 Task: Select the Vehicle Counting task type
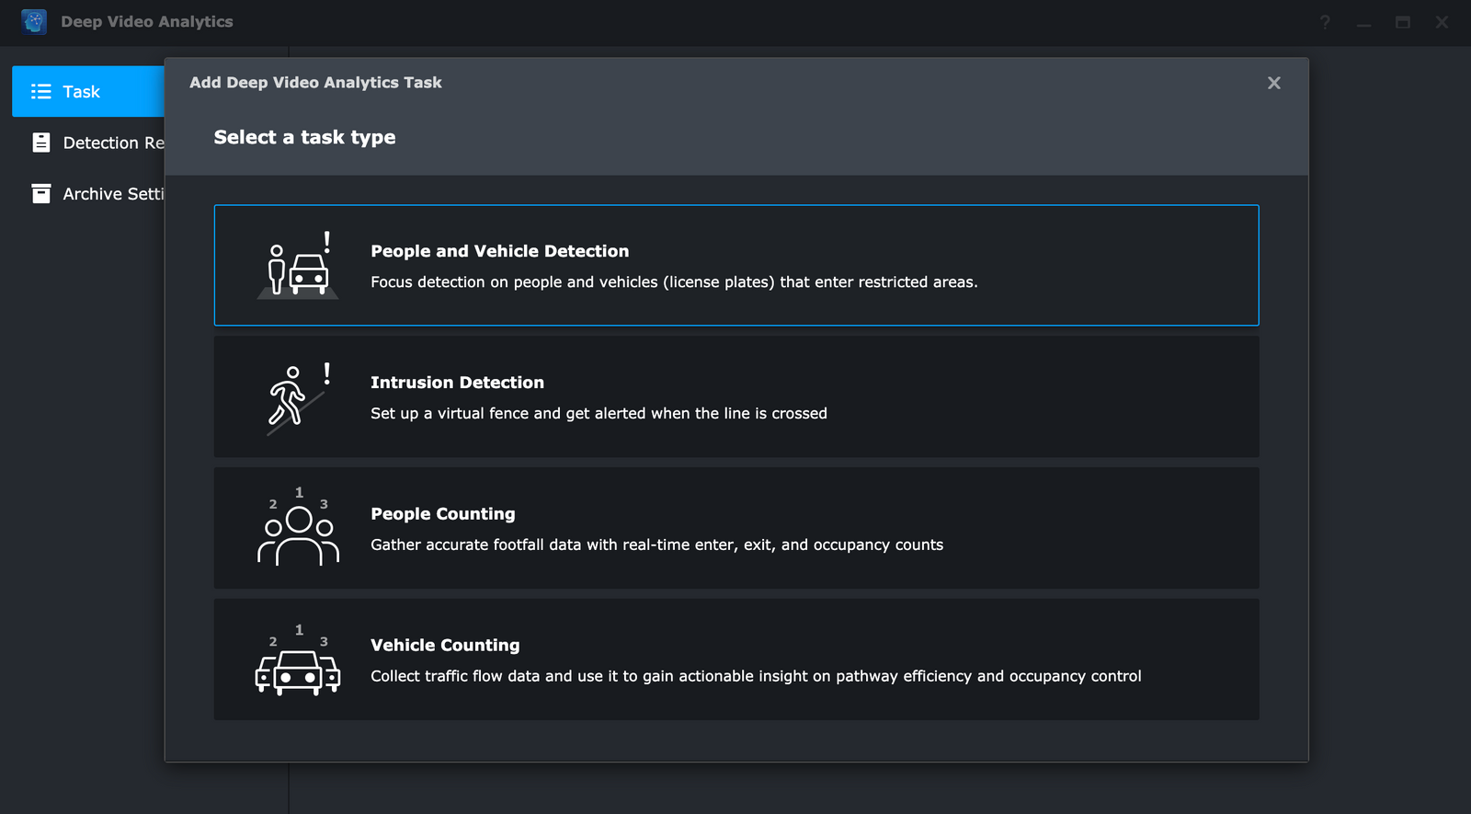coord(735,659)
